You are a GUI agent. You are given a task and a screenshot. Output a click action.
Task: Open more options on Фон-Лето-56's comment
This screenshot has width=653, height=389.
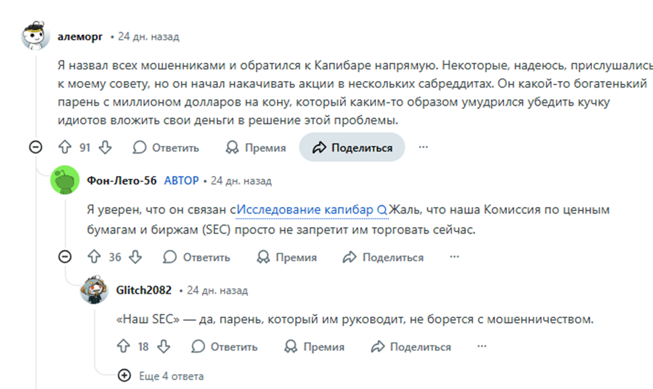(455, 257)
